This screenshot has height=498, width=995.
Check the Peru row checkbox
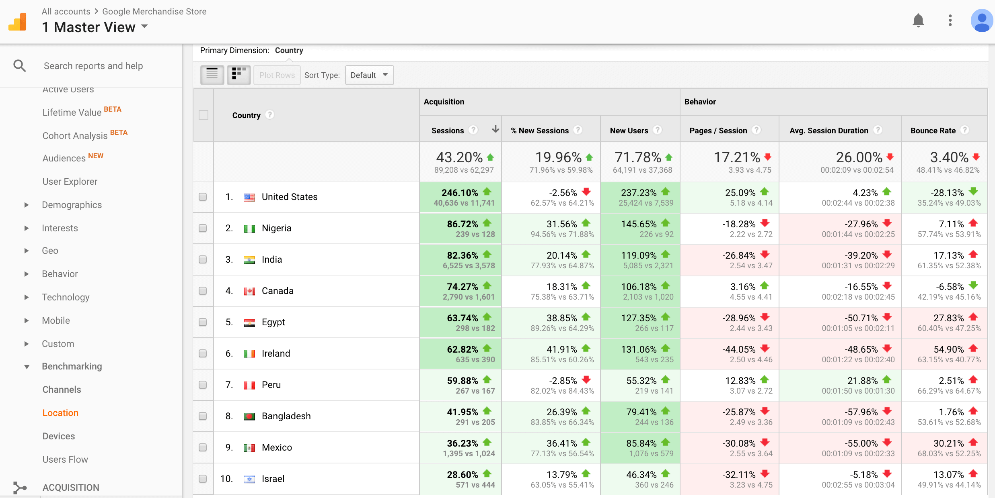tap(203, 385)
